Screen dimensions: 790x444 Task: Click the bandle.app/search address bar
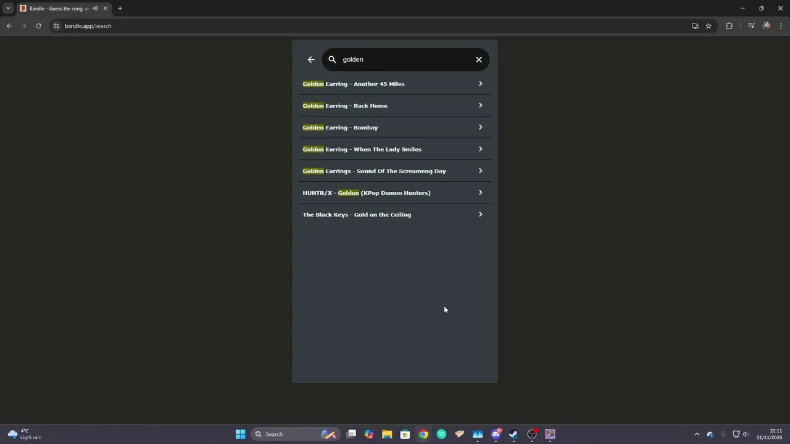click(x=370, y=26)
